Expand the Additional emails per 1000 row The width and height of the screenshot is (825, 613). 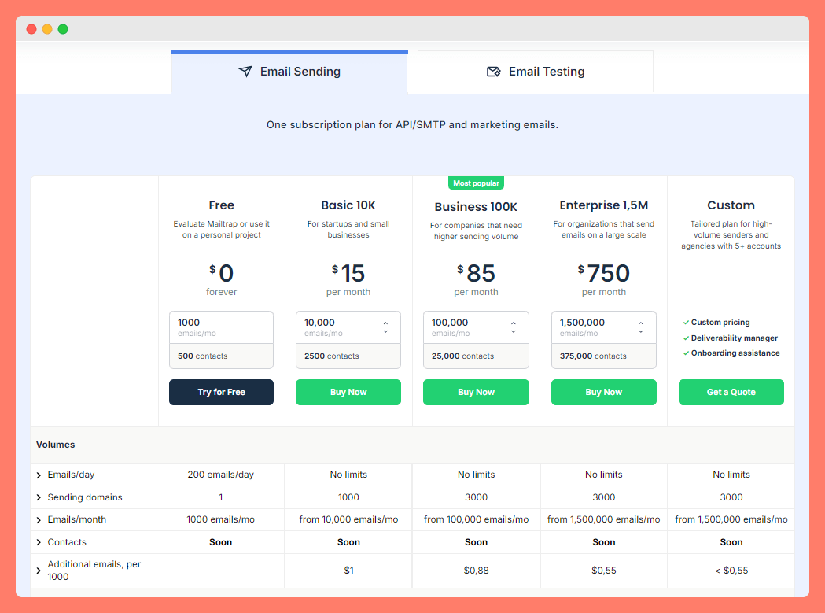pos(39,571)
